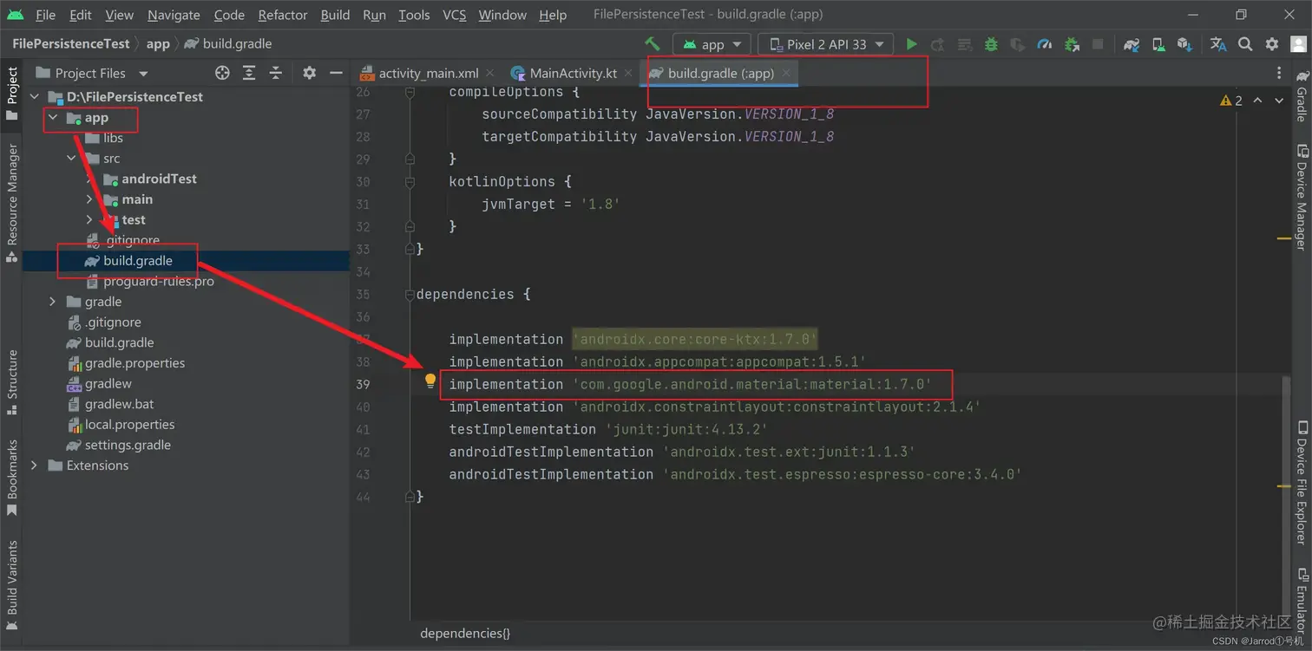The height and width of the screenshot is (651, 1312).
Task: Collapse the src folder node
Action: point(71,159)
